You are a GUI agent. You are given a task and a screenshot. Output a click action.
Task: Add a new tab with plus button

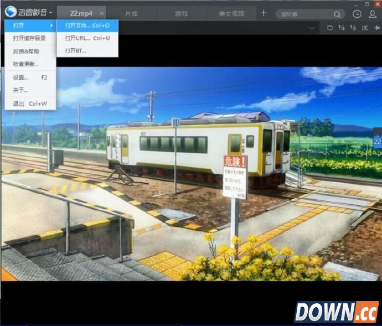[264, 13]
